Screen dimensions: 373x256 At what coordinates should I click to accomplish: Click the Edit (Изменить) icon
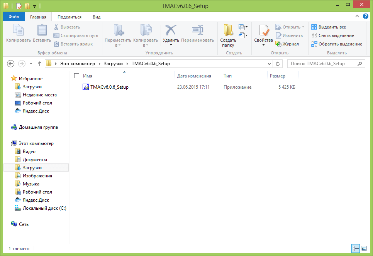coord(278,35)
